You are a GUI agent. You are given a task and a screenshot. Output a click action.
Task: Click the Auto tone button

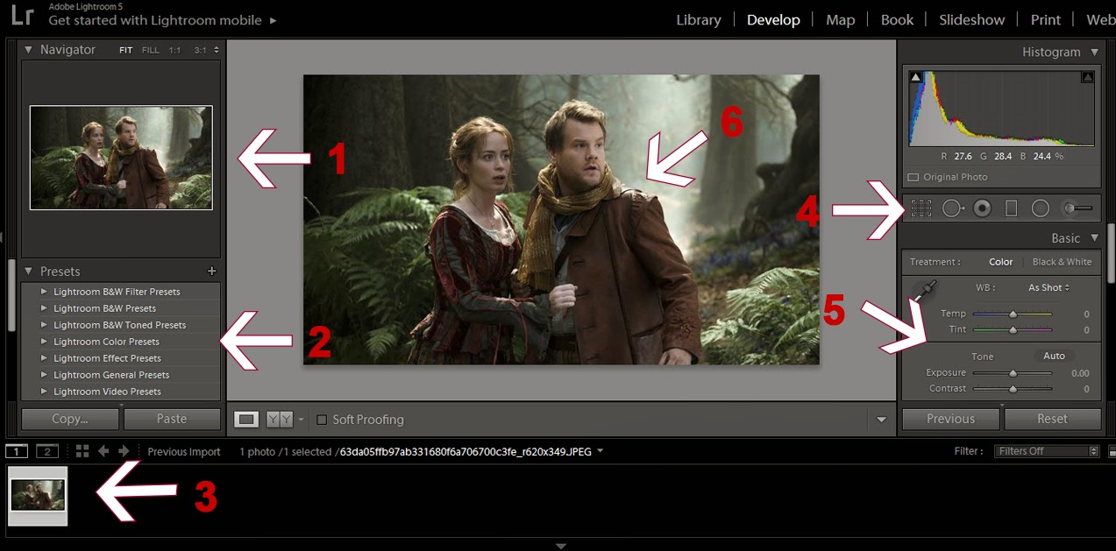pyautogui.click(x=1054, y=356)
